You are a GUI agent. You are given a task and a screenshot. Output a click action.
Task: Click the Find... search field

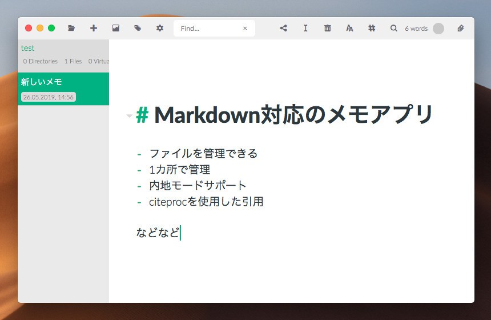click(208, 28)
